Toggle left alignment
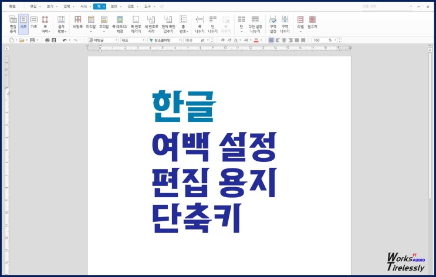 (278, 40)
